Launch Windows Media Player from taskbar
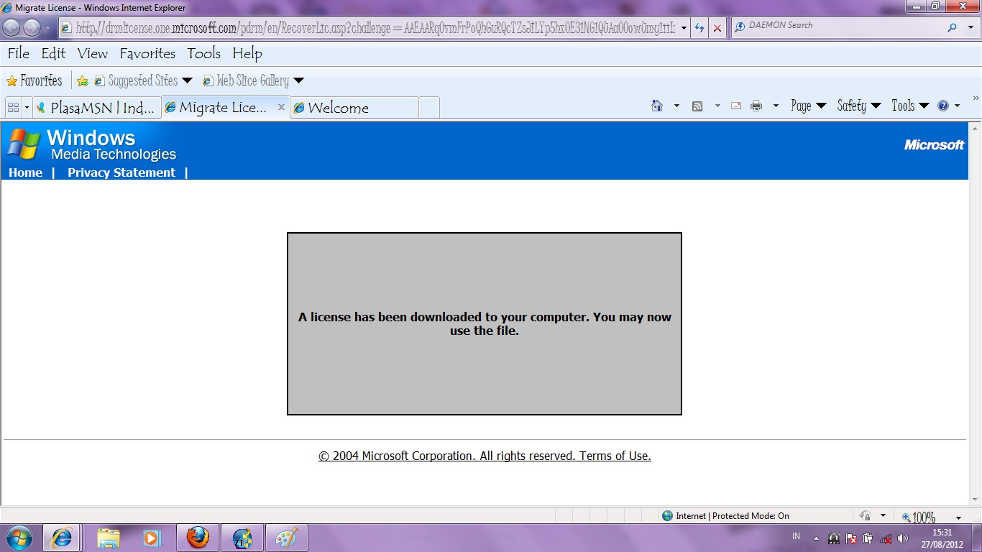Screen dimensions: 982x552 152,538
